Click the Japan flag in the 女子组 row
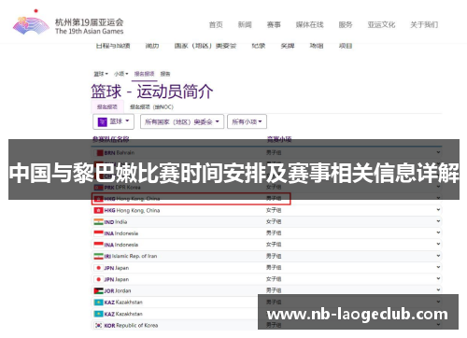The height and width of the screenshot is (338, 467). (x=98, y=279)
